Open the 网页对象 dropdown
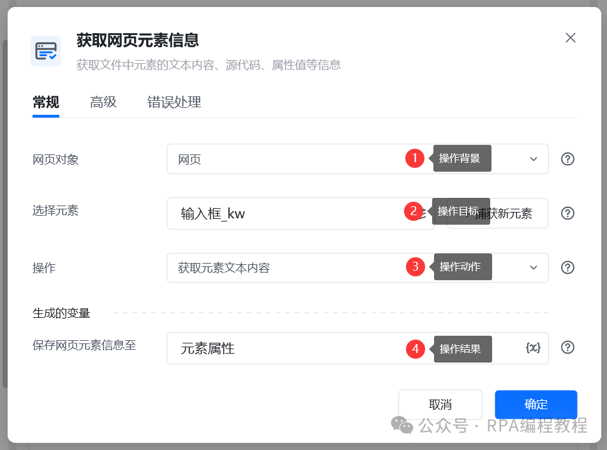The height and width of the screenshot is (450, 607). point(357,159)
